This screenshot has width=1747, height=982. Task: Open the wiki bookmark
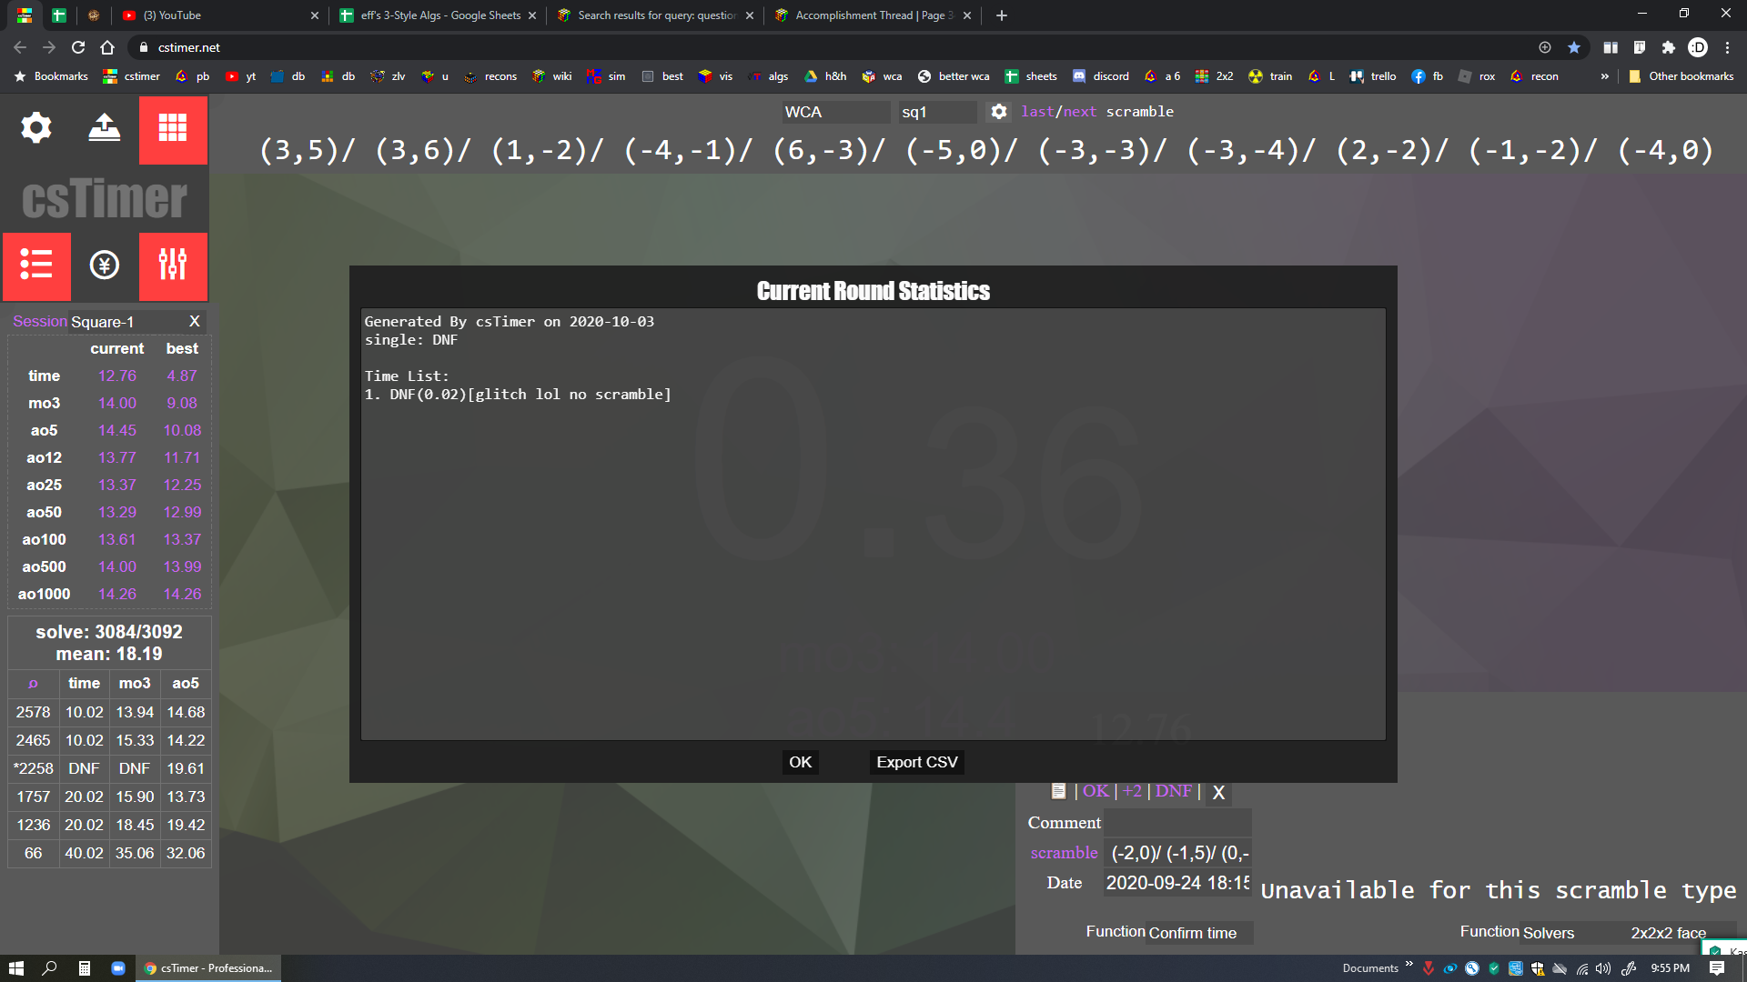click(x=552, y=76)
